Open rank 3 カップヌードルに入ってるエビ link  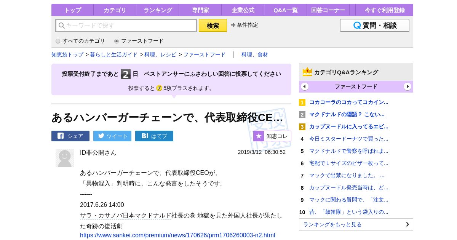(x=349, y=126)
